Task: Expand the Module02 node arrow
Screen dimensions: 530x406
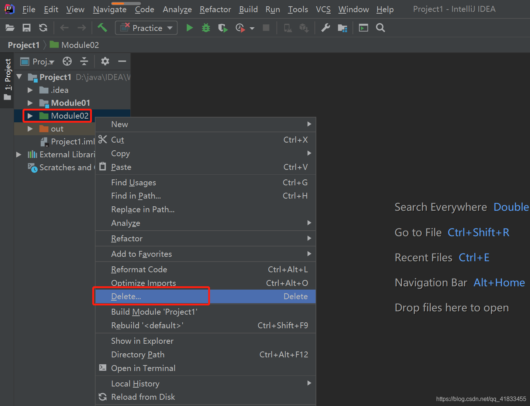Action: coord(30,116)
